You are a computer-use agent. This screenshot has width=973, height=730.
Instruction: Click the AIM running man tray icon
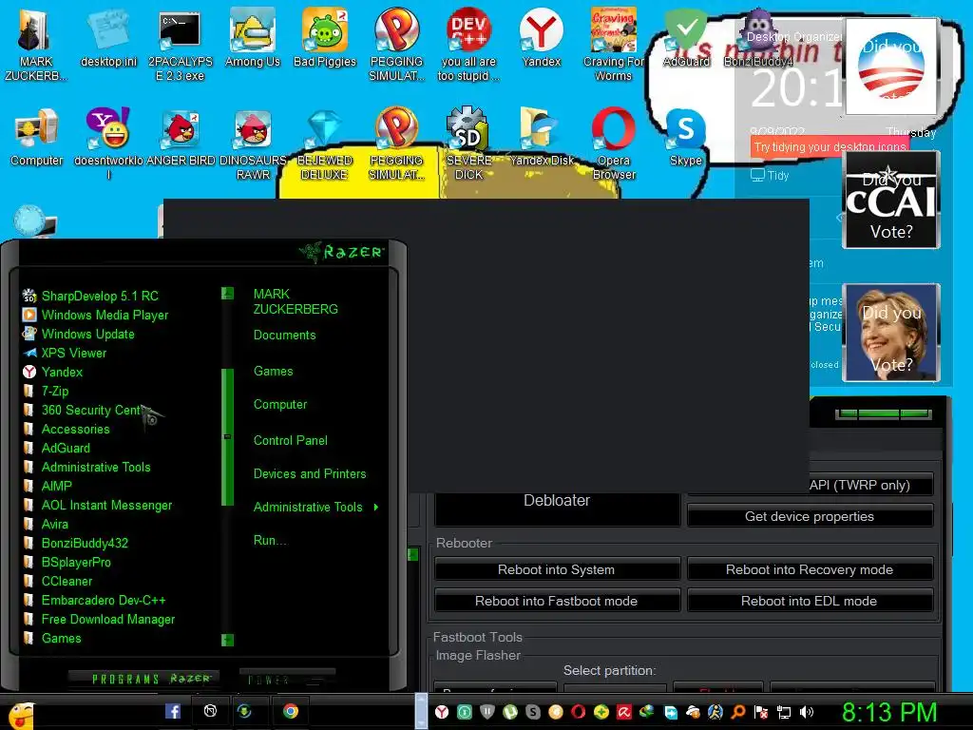coord(715,712)
